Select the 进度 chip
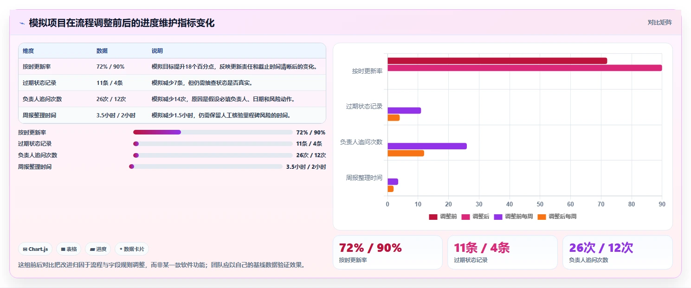The image size is (691, 288). (98, 249)
